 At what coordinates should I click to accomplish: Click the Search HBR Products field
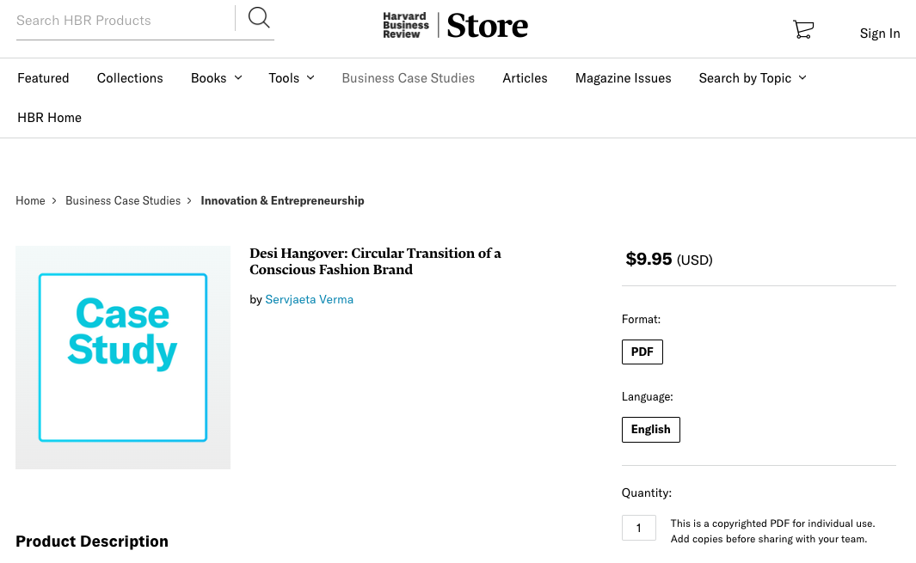click(x=120, y=21)
